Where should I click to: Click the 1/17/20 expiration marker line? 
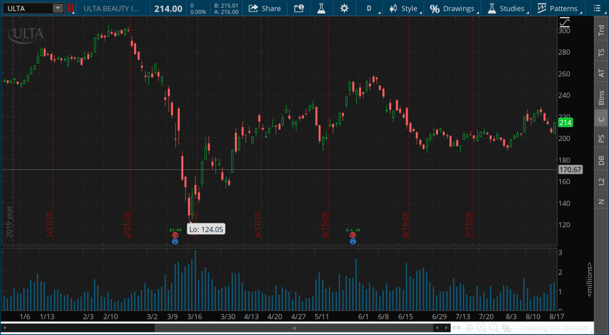click(53, 132)
